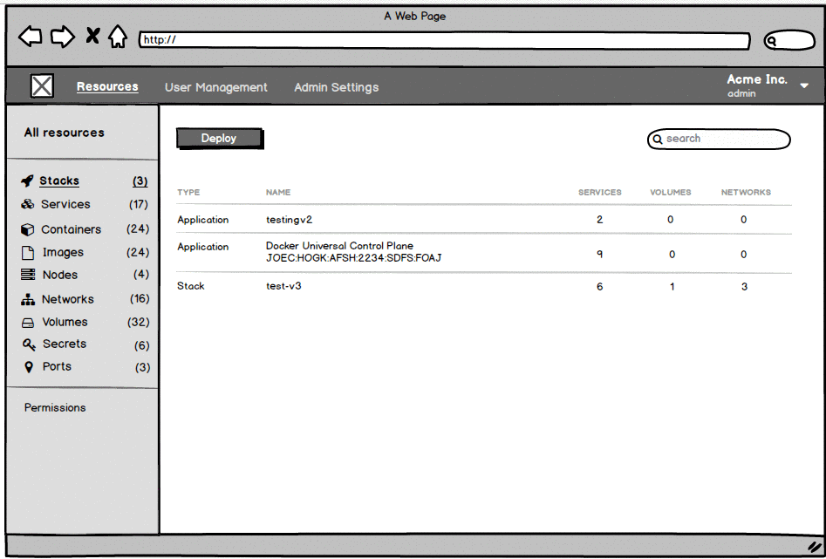Open the Resources tab
This screenshot has height=559, width=826.
pos(107,86)
